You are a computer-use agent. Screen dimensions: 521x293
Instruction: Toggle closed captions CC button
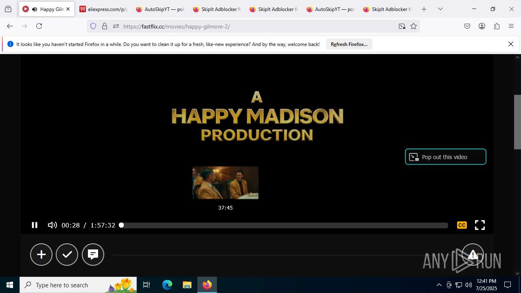462,225
